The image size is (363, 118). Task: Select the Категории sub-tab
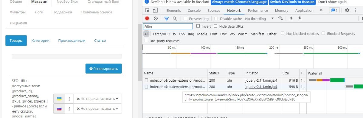40,41
